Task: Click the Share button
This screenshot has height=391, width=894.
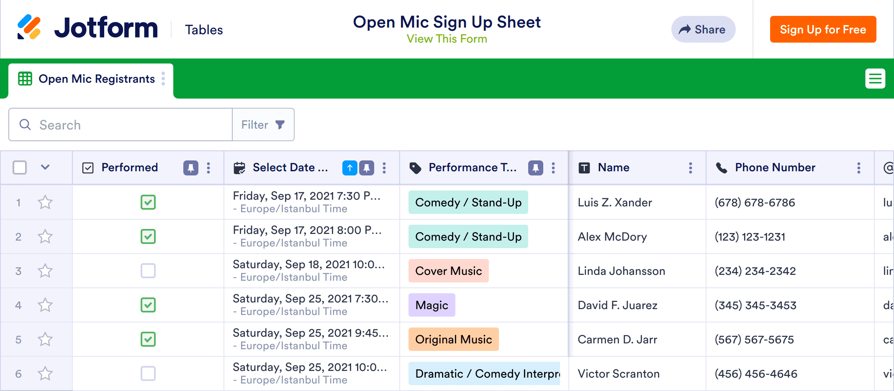Action: [703, 30]
